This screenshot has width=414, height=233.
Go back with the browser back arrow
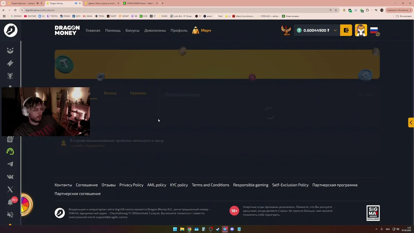click(4, 10)
